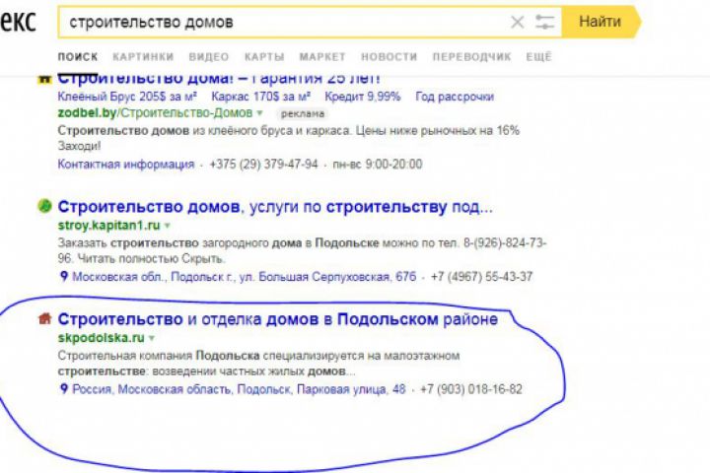Open the Маркет tab
Screen dimensions: 710x473
pos(321,57)
